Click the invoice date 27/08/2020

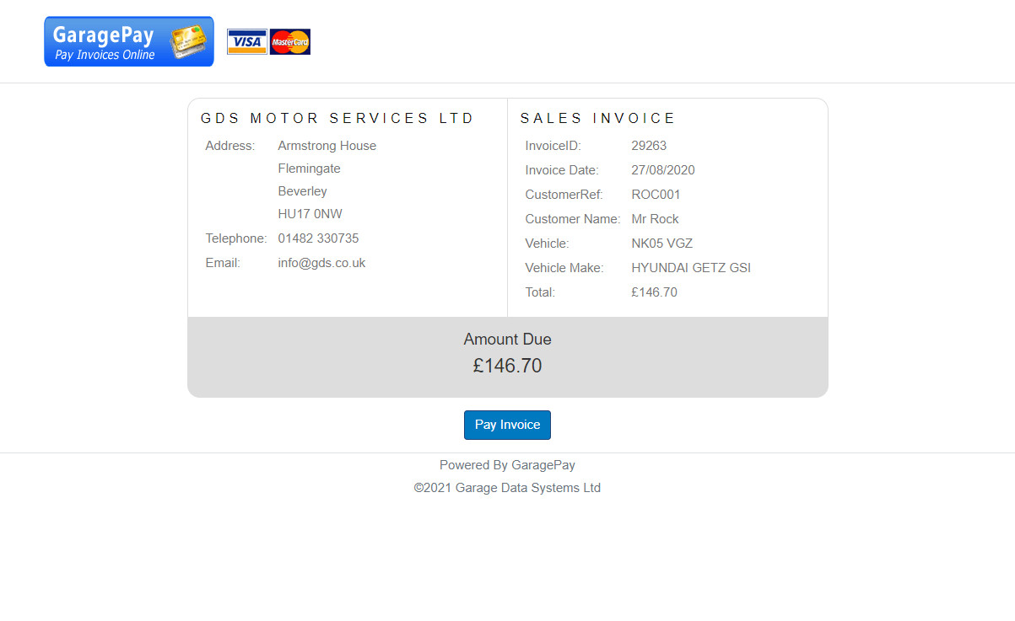[663, 170]
